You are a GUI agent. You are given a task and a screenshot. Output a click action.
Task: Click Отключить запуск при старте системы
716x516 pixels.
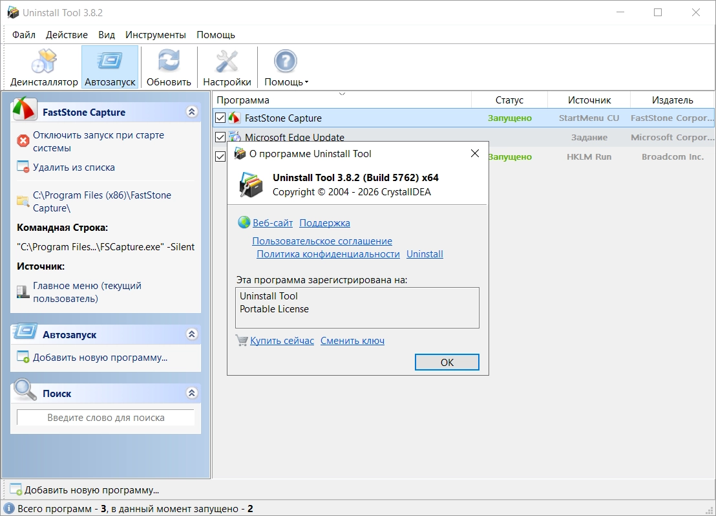[98, 141]
